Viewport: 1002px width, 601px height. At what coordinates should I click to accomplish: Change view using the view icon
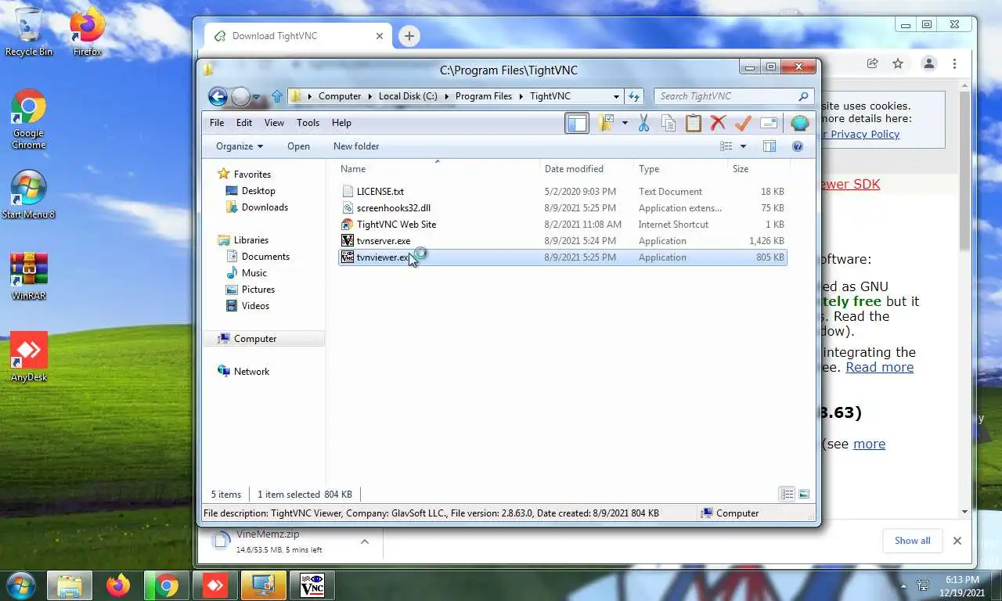tap(726, 146)
